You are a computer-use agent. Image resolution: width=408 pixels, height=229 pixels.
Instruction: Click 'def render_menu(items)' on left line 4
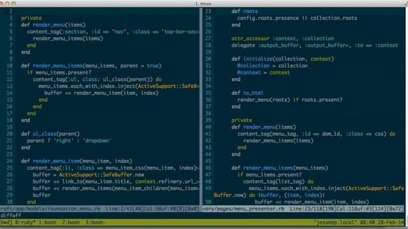[x=54, y=25]
